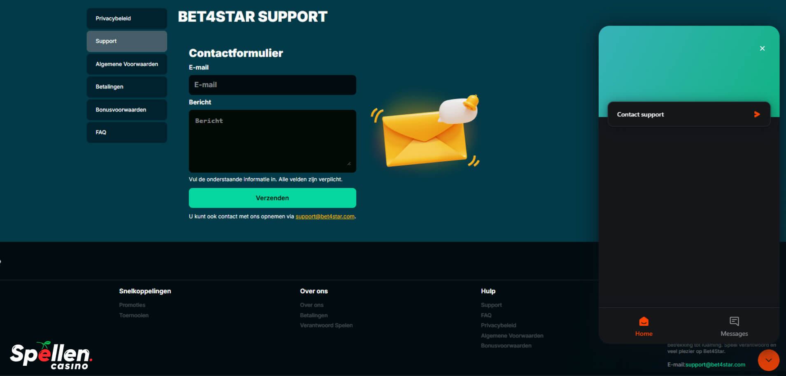This screenshot has width=786, height=376.
Task: Open Verantwoord Spelen in the footer
Action: click(326, 325)
